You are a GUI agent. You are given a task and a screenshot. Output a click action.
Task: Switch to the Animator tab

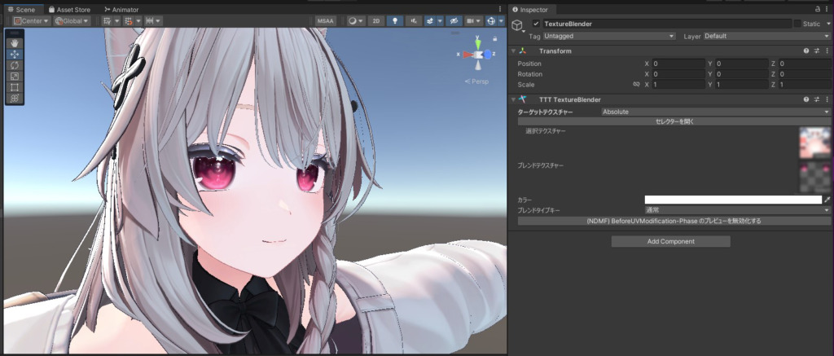click(x=121, y=10)
